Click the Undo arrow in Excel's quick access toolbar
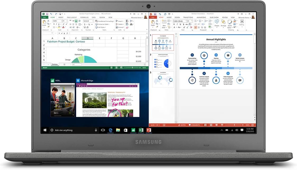The height and width of the screenshot is (170, 297). 51,14
